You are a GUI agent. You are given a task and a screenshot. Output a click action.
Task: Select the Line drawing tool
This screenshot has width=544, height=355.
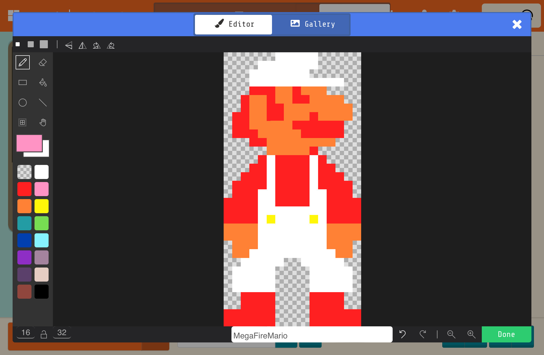43,103
